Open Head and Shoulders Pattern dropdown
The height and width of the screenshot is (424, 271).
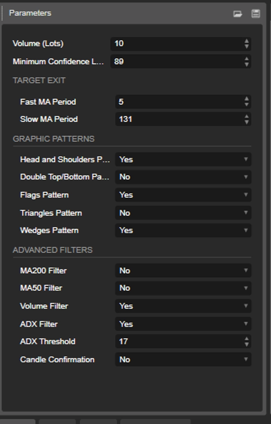click(x=183, y=159)
